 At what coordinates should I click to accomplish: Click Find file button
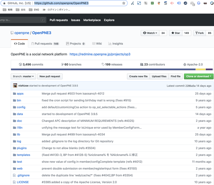tap(176, 76)
